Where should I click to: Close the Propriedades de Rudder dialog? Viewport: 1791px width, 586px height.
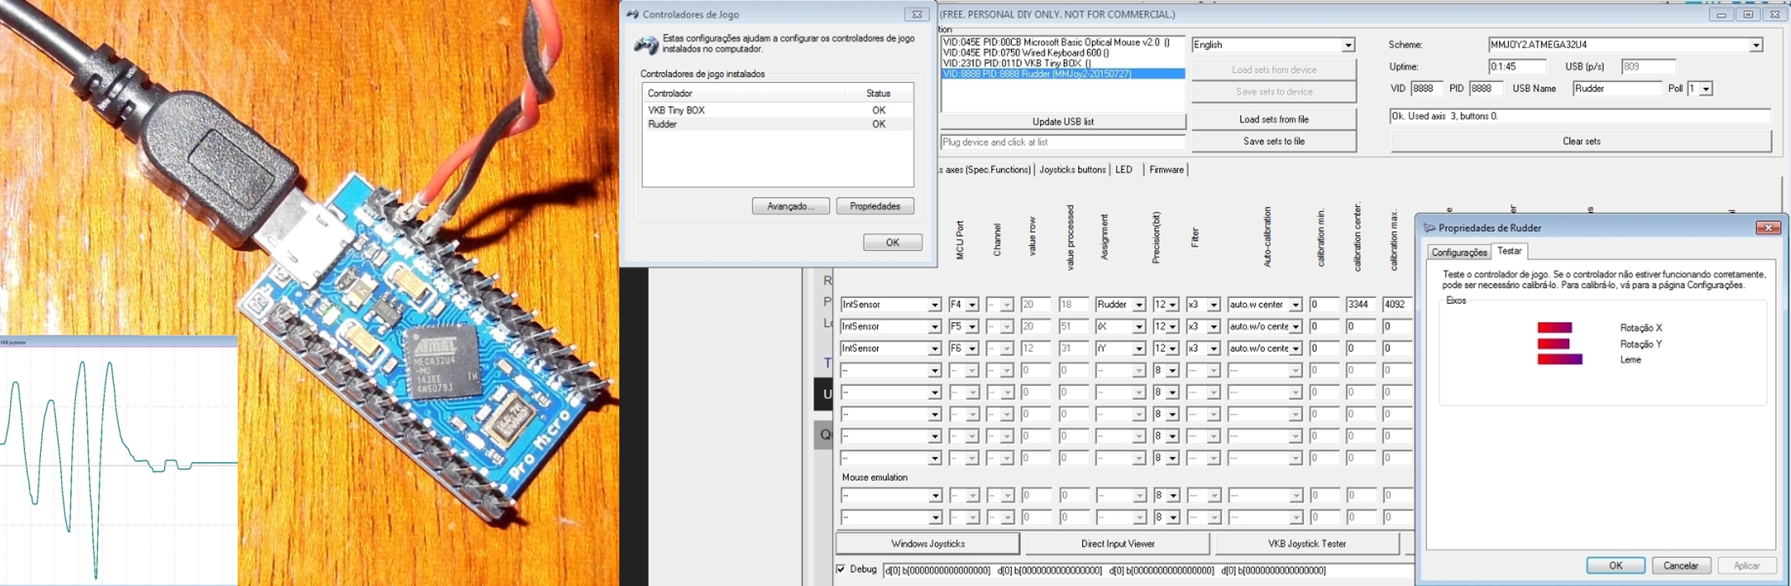[1768, 228]
